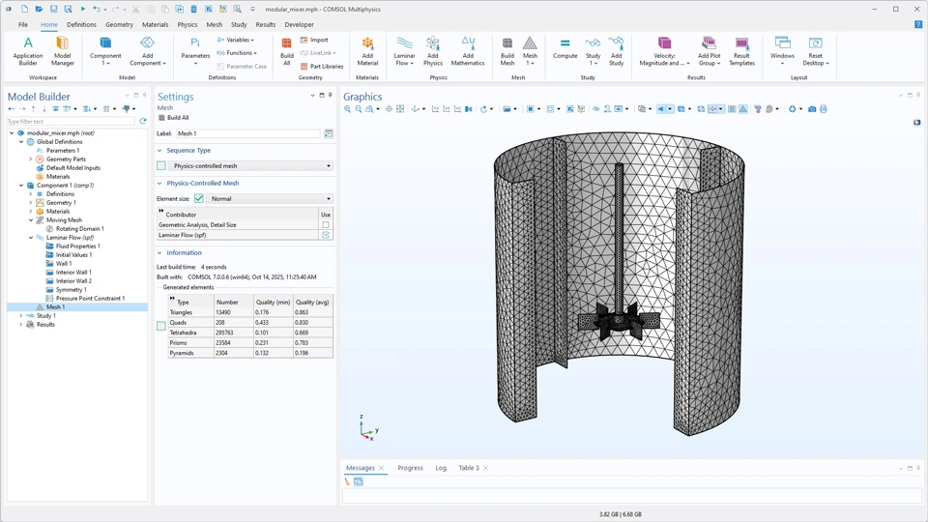The width and height of the screenshot is (928, 522).
Task: Uncheck the Laminar Flow (spf) contributor
Action: pyautogui.click(x=326, y=235)
